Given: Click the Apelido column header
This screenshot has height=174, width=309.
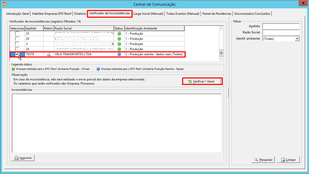Looking at the screenshot, I should (34, 28).
